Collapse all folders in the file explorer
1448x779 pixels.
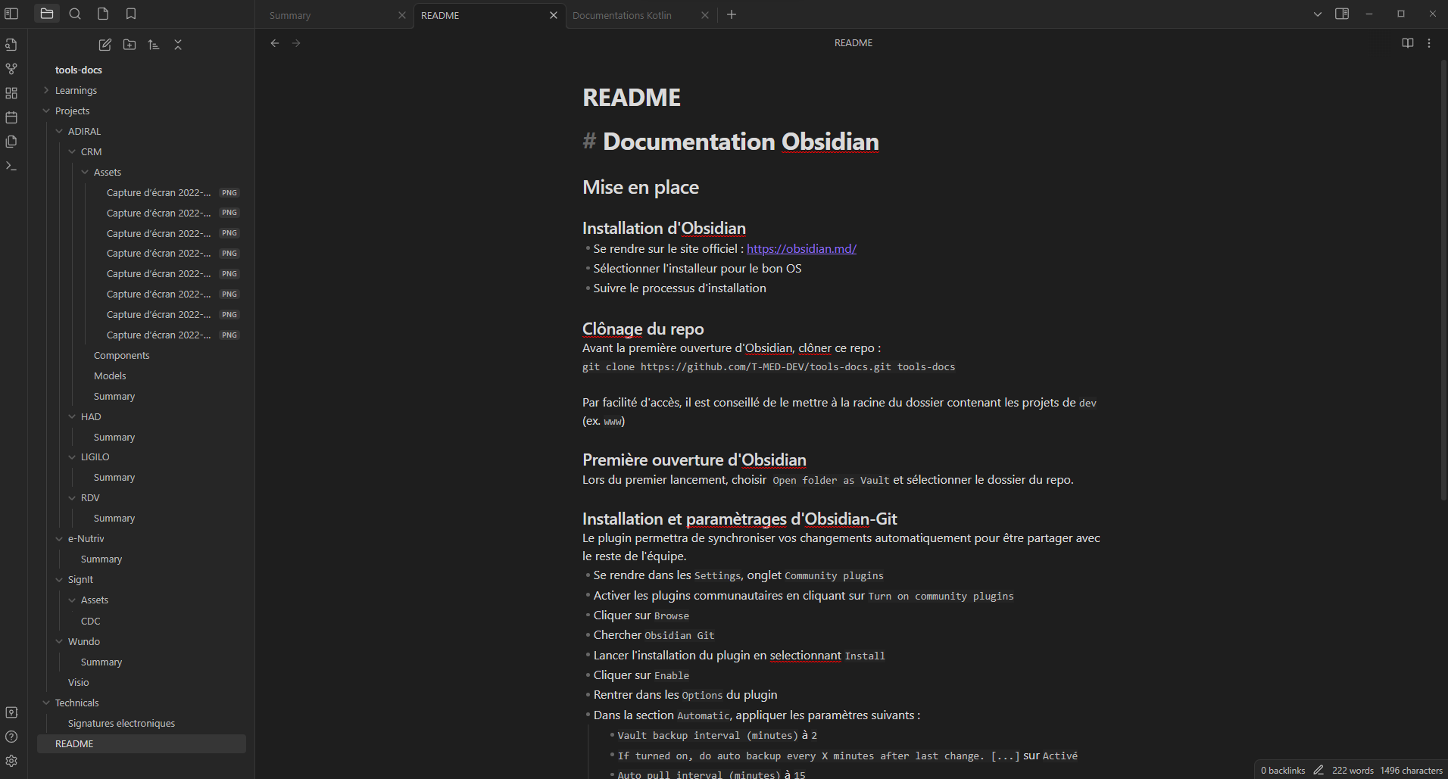tap(178, 45)
